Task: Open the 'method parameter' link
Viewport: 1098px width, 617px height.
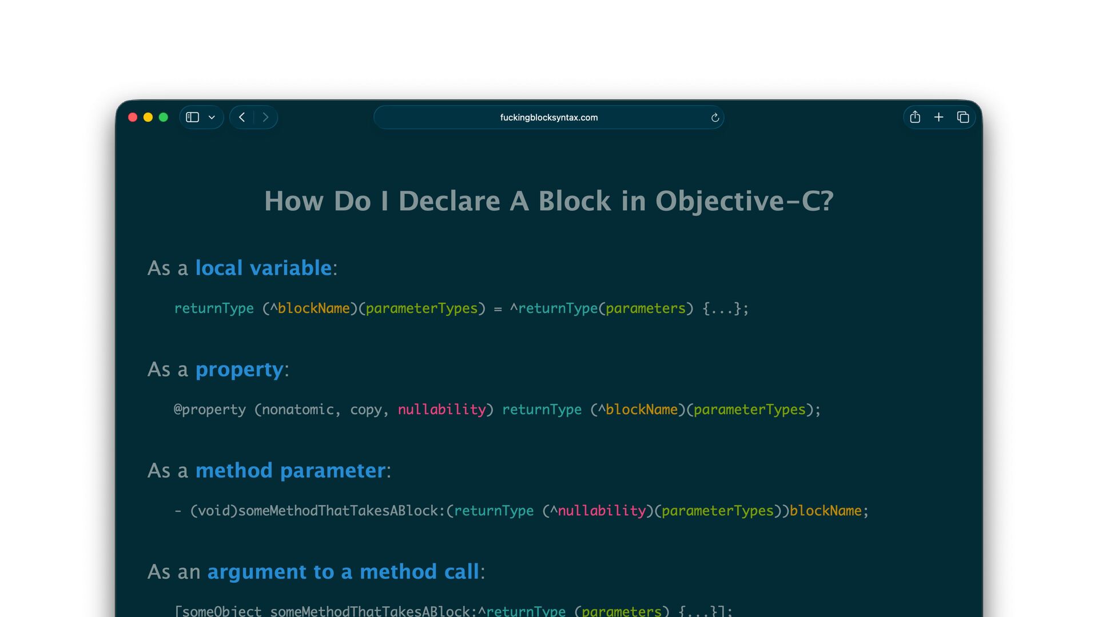Action: click(x=291, y=471)
